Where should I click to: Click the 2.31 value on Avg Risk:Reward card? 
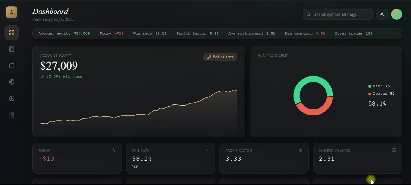(x=326, y=159)
